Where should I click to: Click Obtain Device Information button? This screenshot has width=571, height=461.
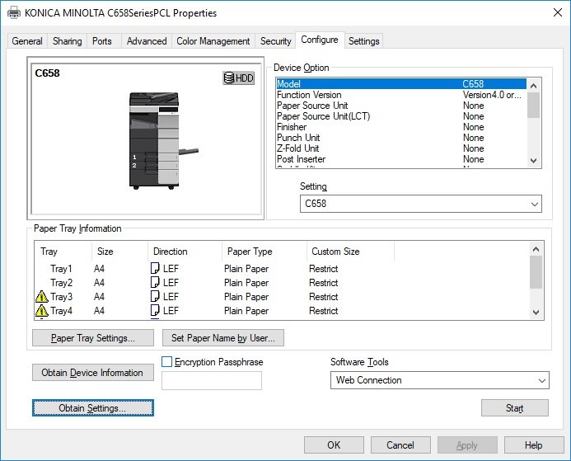click(x=93, y=373)
